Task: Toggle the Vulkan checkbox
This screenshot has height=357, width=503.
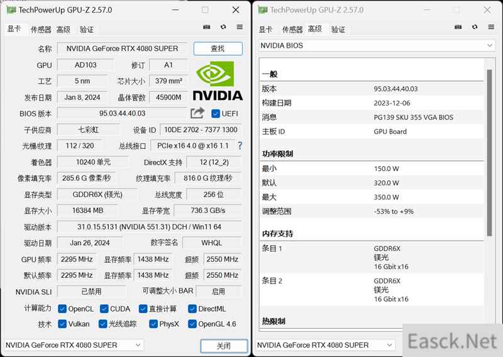Action: [62, 324]
